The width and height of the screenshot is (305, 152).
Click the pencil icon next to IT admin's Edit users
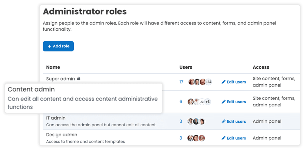(224, 121)
